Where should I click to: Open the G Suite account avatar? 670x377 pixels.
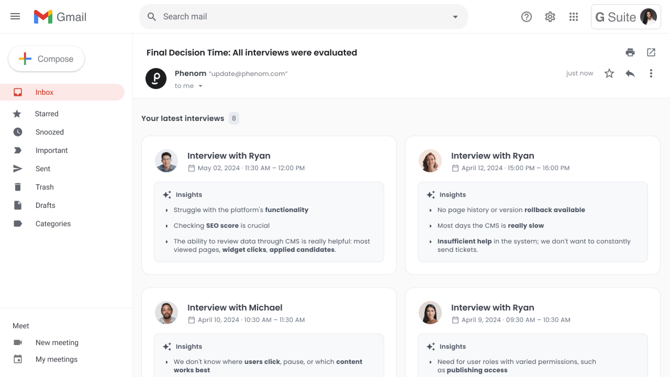pyautogui.click(x=648, y=17)
